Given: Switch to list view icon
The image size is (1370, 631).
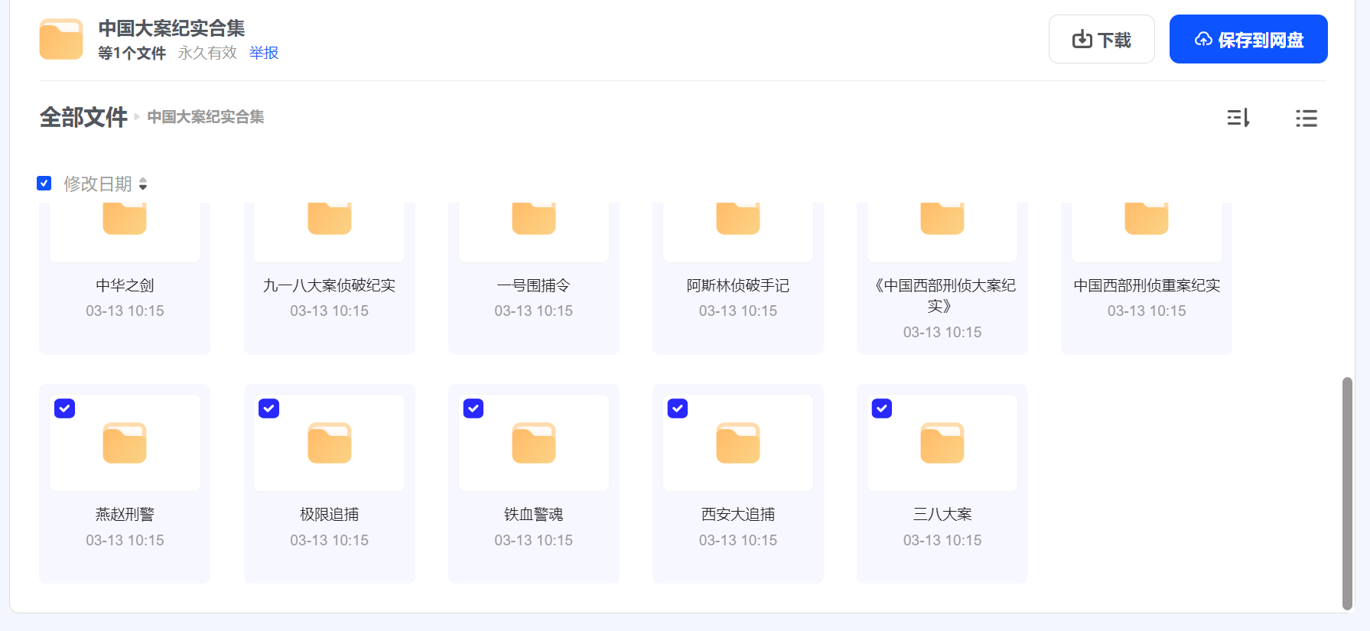Looking at the screenshot, I should point(1306,118).
